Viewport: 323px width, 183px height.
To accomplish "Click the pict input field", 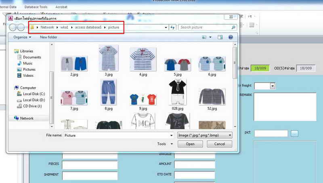I will click(271, 134).
